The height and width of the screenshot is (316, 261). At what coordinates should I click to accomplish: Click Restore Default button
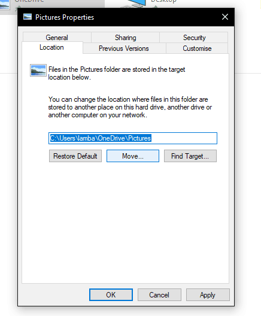(75, 156)
